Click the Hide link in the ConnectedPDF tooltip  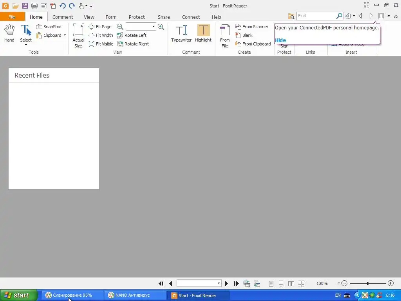[280, 40]
